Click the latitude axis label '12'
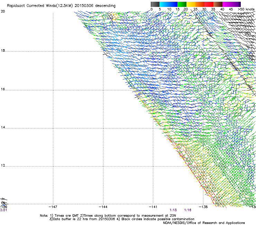Viewport: 256px width, 225px height. pos(3,165)
